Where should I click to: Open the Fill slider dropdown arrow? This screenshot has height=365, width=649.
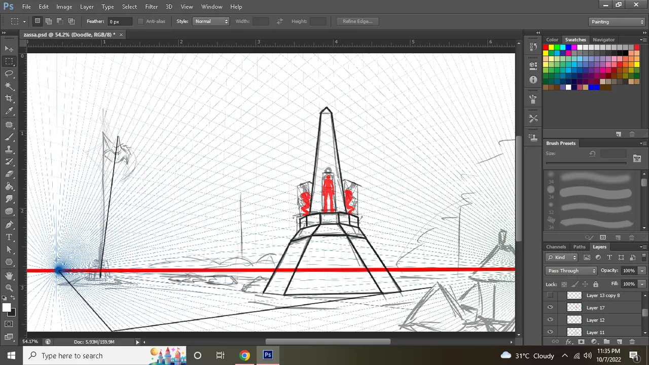642,284
